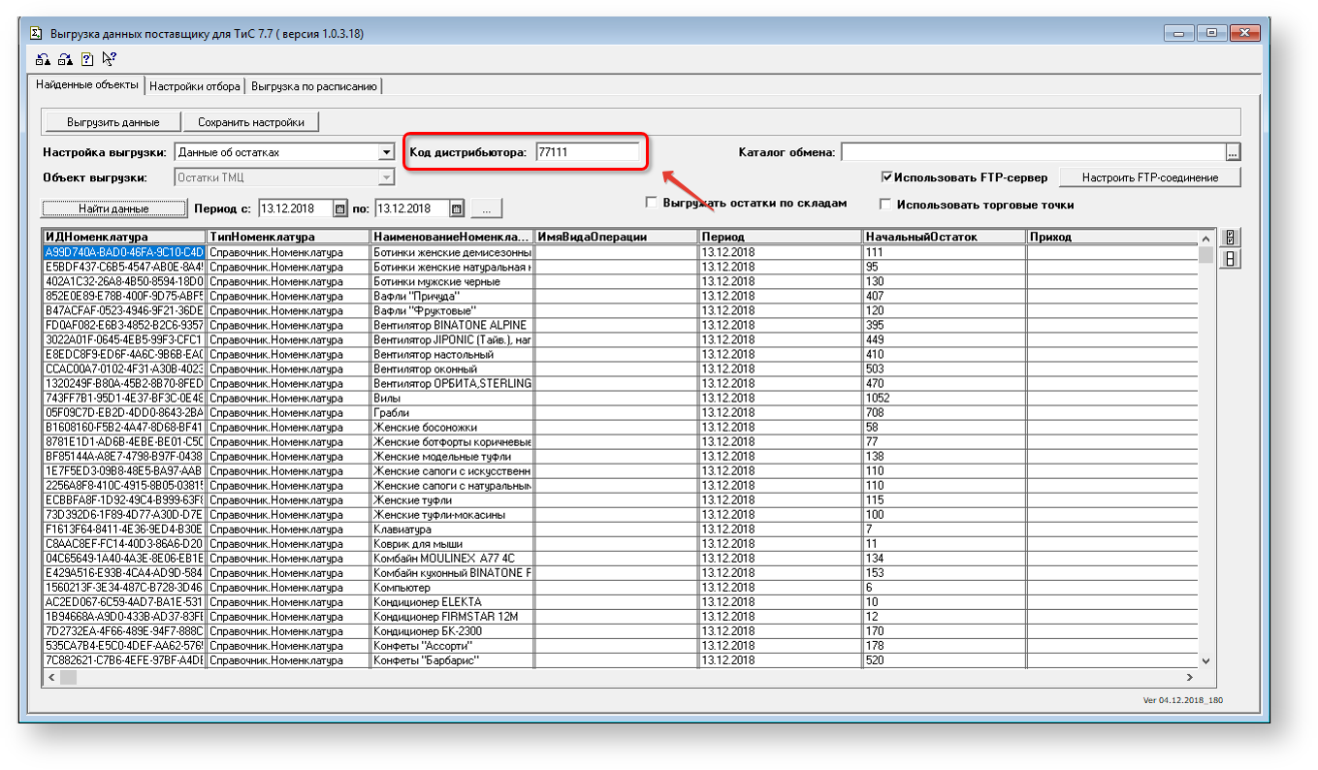This screenshot has height=770, width=1318.
Task: Select the row Вафли "Фруктовые"
Action: 621,310
